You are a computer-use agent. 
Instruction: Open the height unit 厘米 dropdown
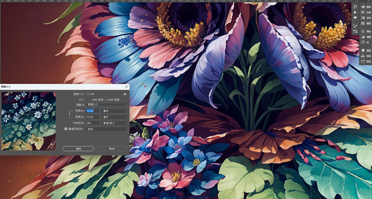coord(114,117)
